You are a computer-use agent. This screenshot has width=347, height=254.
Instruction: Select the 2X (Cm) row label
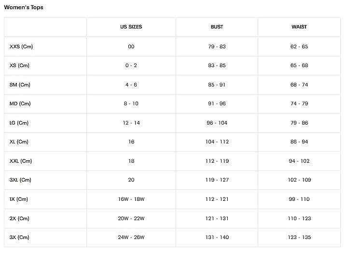pyautogui.click(x=19, y=218)
